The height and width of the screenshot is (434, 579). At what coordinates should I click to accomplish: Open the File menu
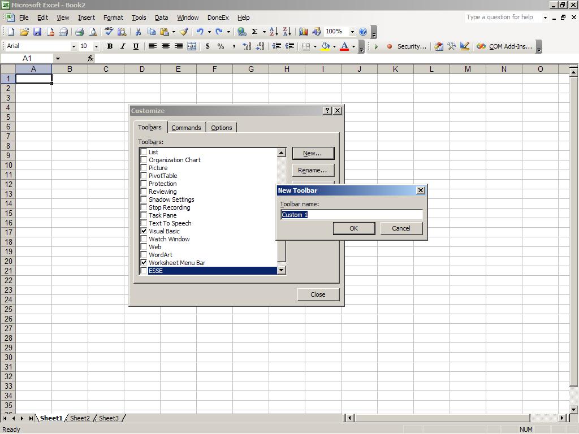coord(24,18)
